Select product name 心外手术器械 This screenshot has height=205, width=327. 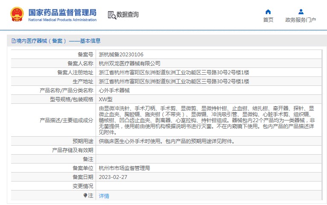coord(114,90)
